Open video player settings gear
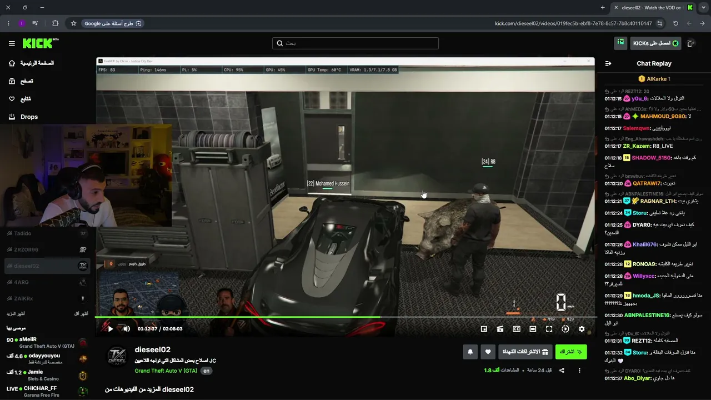 click(x=582, y=329)
